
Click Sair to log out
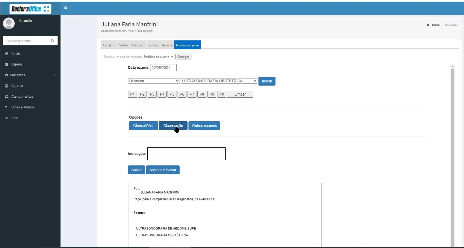point(14,118)
